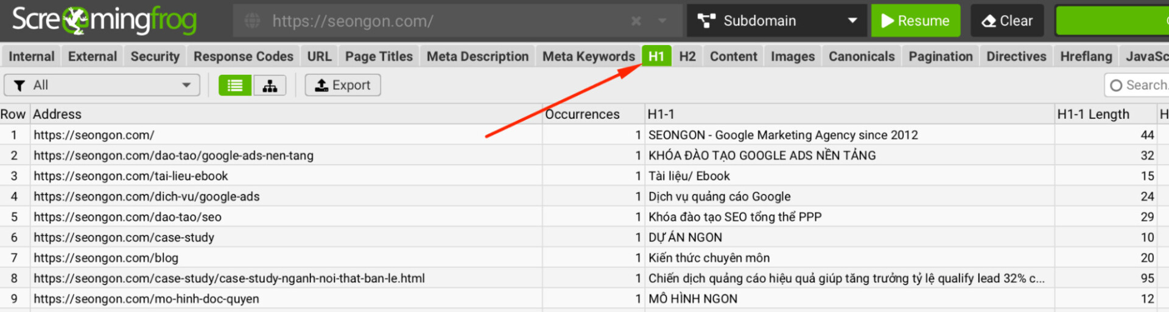Image resolution: width=1169 pixels, height=312 pixels.
Task: Switch to list view icon
Action: (235, 85)
